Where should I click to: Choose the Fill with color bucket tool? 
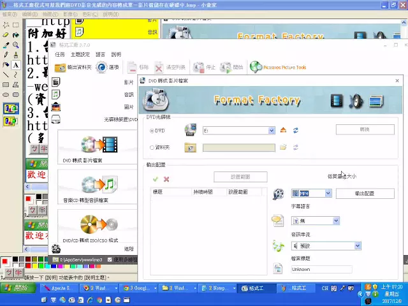(x=16, y=35)
